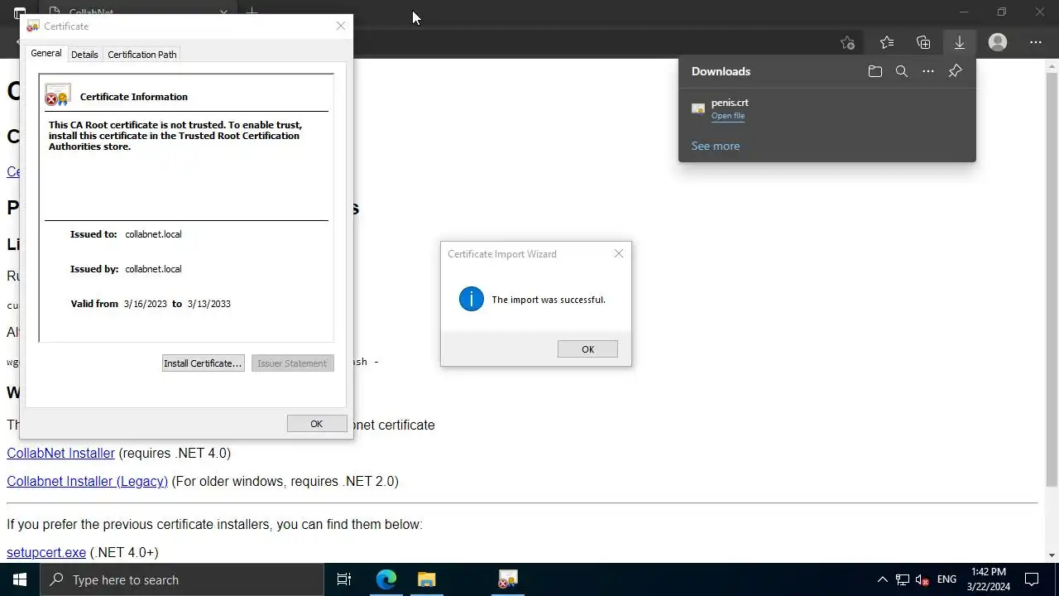Screen dimensions: 1059x596
Task: Switch to the Certification Path tab
Action: 142,55
